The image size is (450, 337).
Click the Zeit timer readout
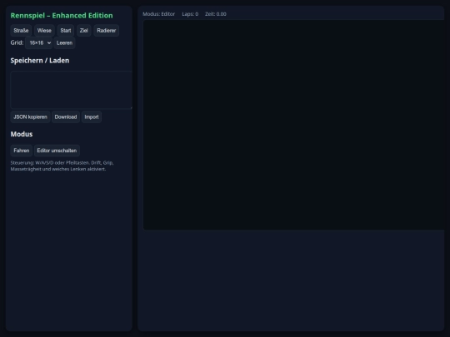tap(216, 14)
